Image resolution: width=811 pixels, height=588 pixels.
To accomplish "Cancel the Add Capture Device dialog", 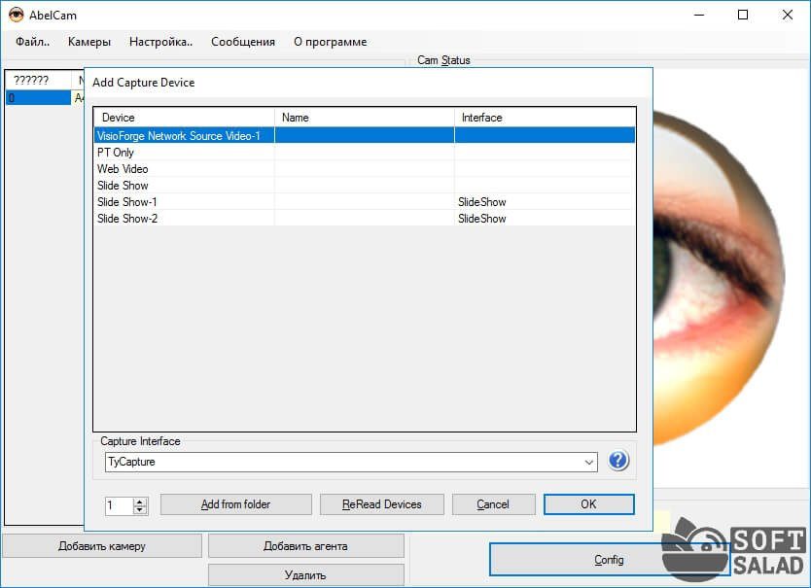I will pos(493,504).
